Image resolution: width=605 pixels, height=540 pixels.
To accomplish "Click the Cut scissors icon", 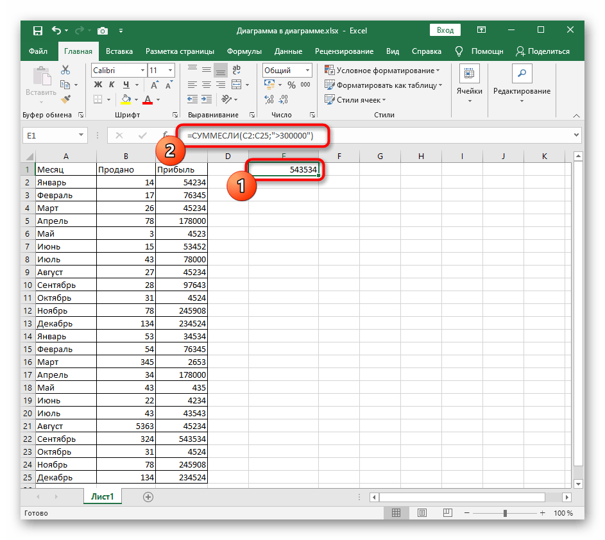I will click(65, 71).
